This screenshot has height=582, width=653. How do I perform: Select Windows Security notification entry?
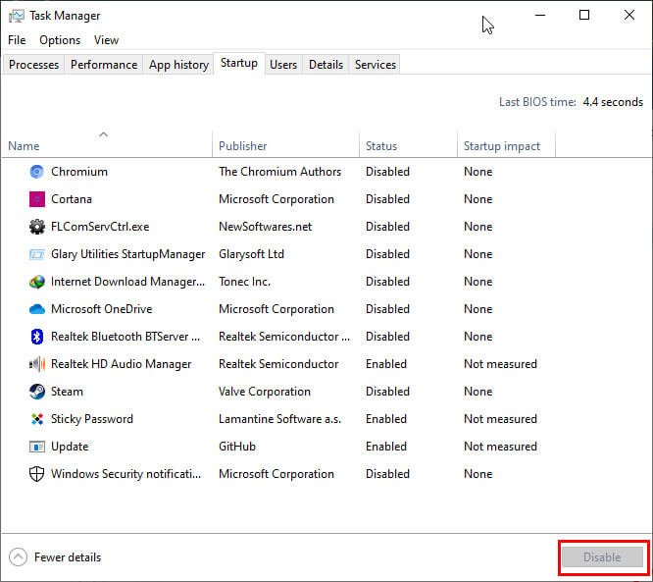[x=126, y=474]
